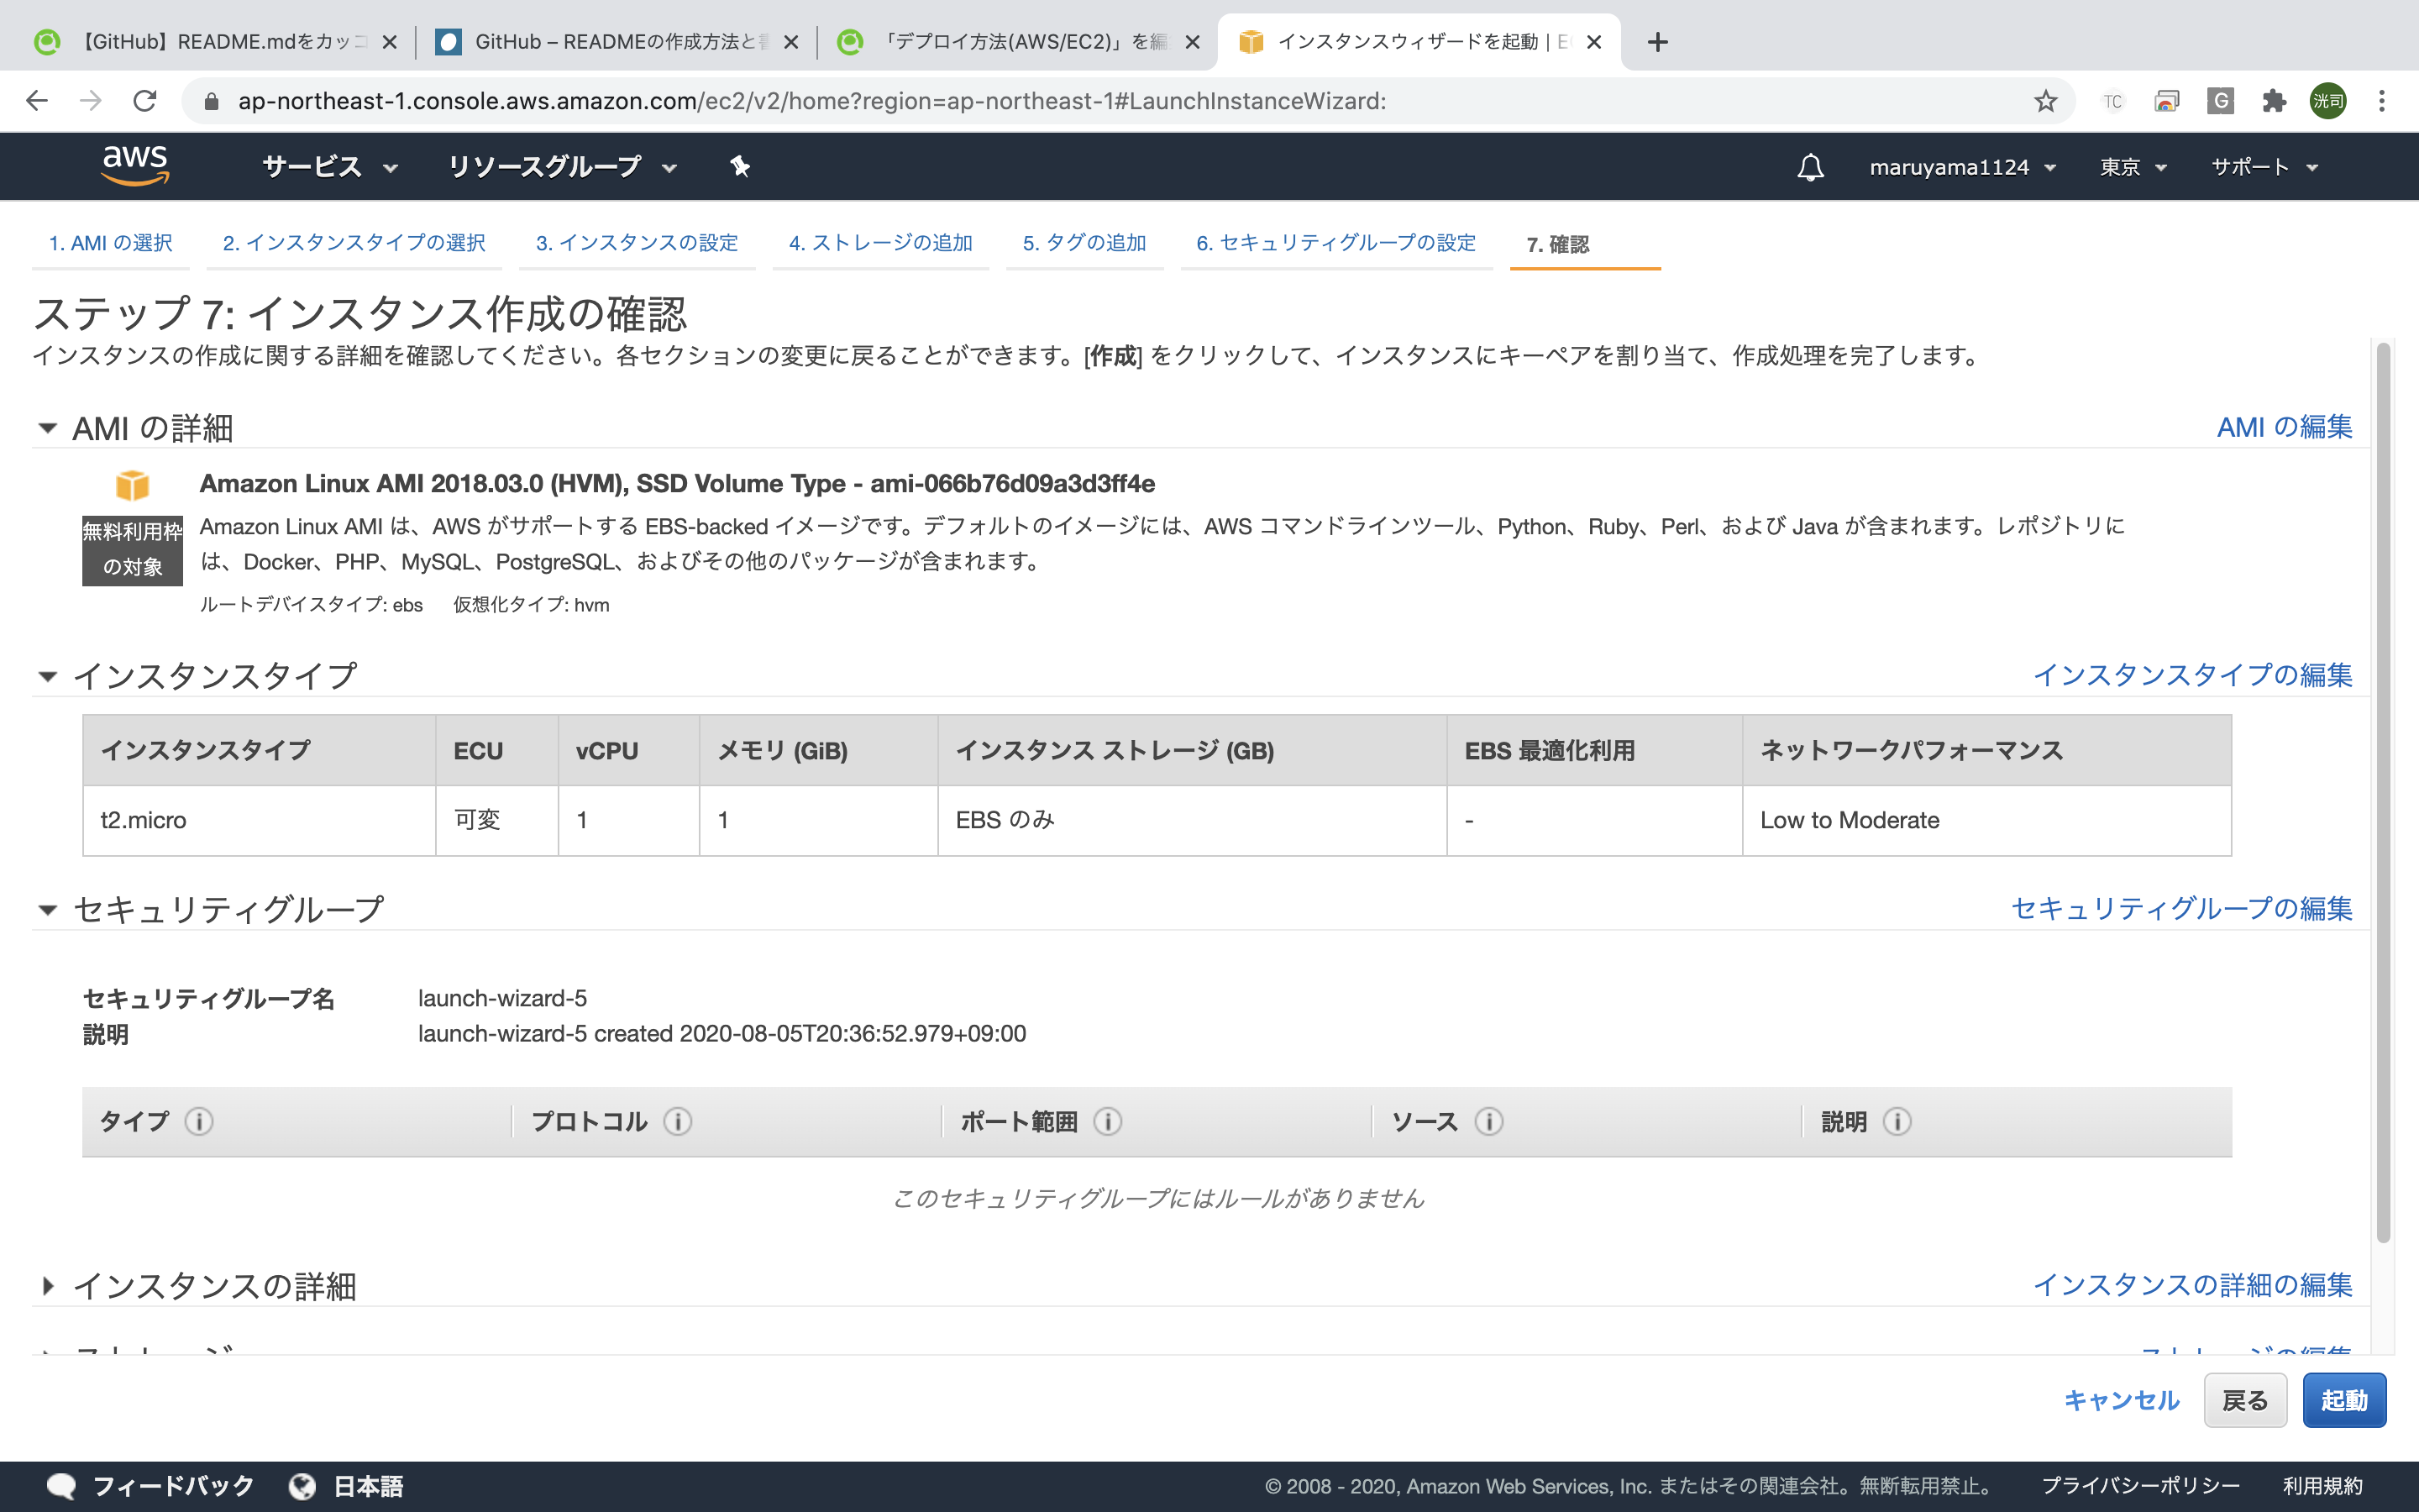Click info icon next to プロトコル column
The height and width of the screenshot is (1512, 2419).
tap(678, 1122)
